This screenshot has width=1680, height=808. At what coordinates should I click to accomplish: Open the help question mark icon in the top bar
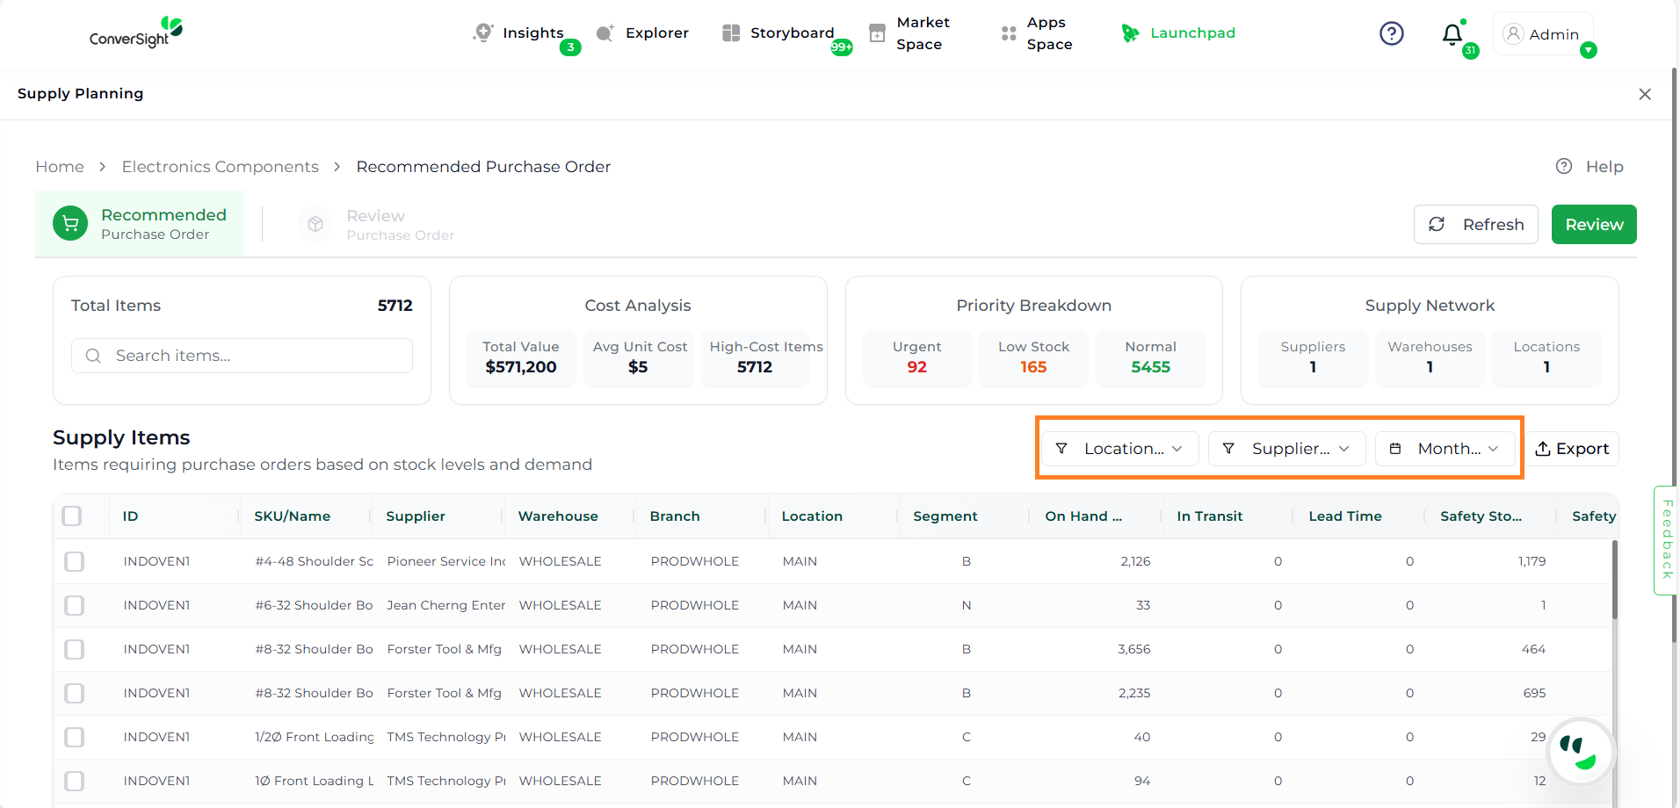click(x=1391, y=33)
